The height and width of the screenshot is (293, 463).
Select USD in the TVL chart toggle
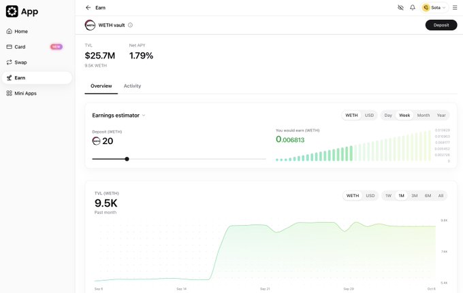(x=370, y=196)
